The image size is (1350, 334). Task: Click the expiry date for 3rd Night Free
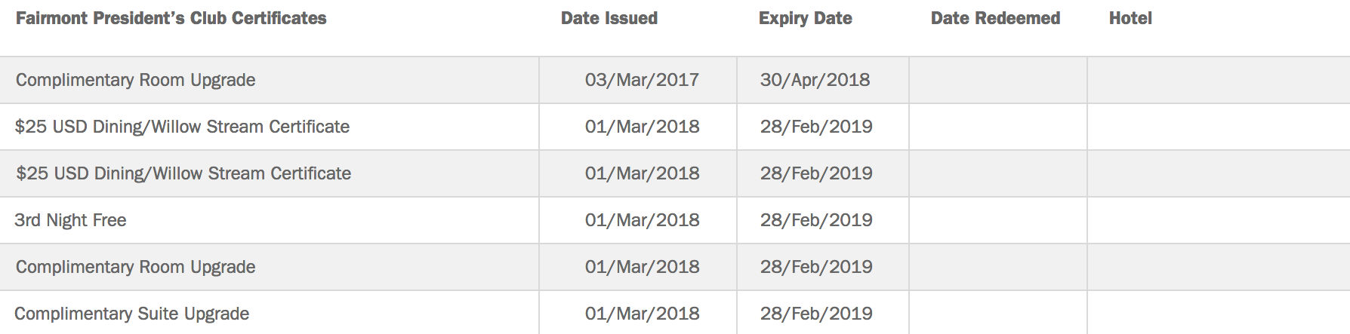pyautogui.click(x=816, y=220)
